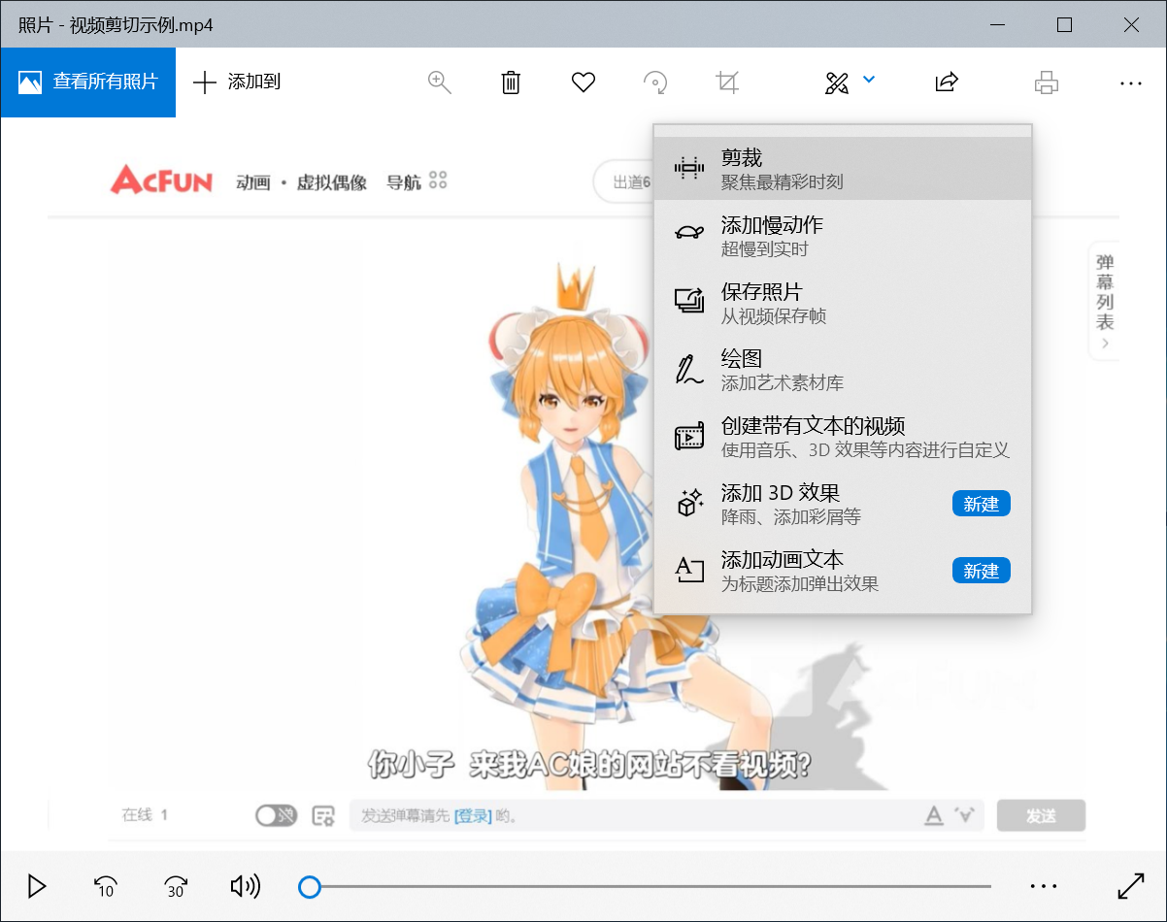
Task: Click the Add to (添加到) button
Action: (237, 82)
